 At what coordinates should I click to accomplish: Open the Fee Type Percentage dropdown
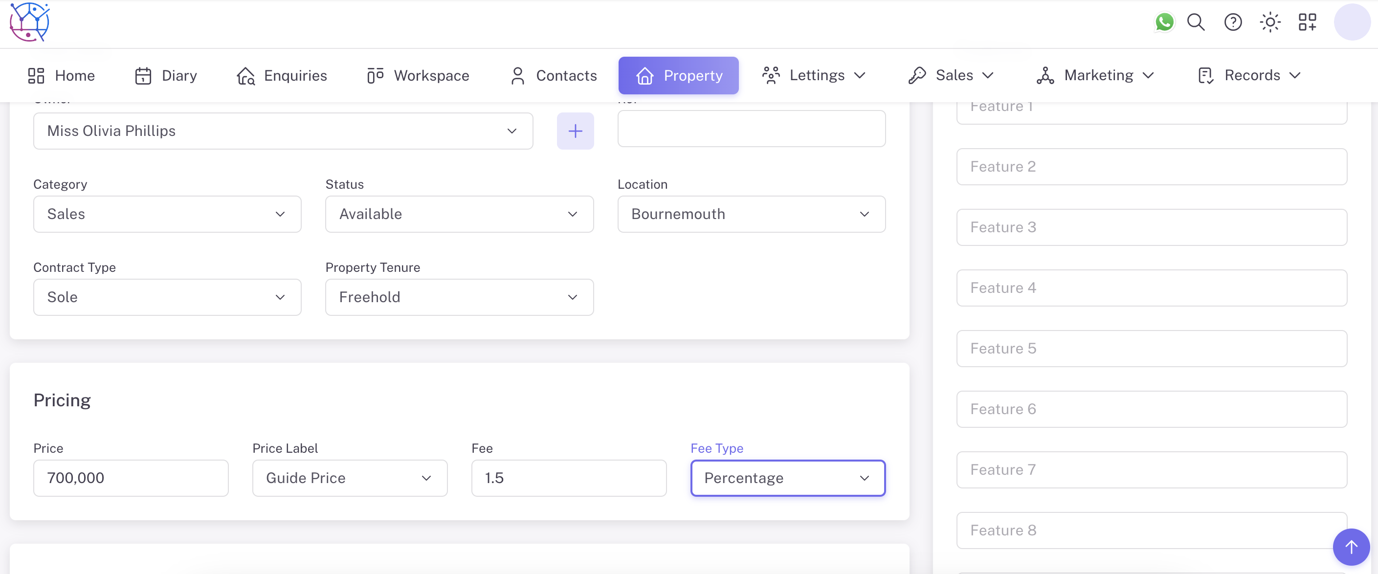coord(787,478)
